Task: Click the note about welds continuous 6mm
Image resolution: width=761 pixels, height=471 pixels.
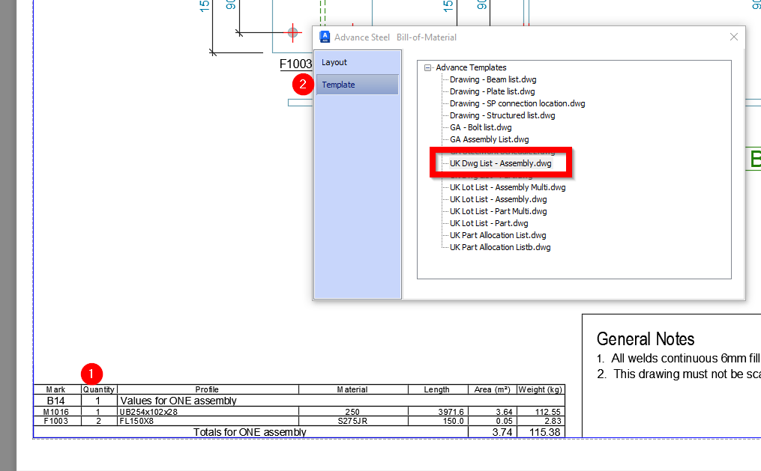Action: [x=679, y=358]
